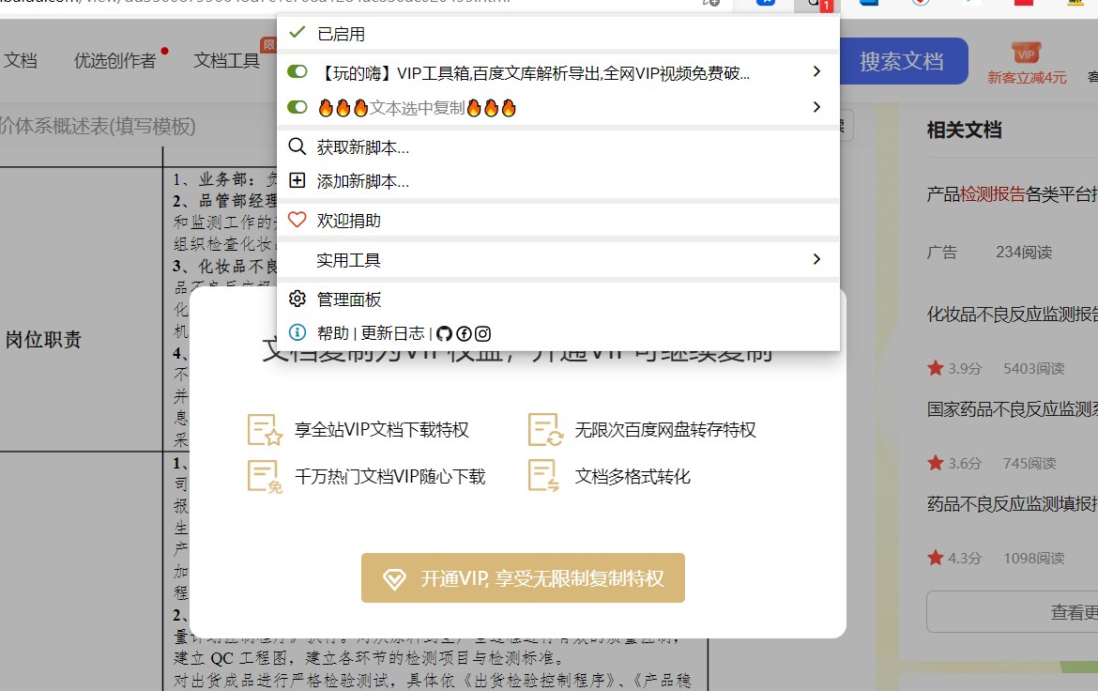Click 开通VIP, 享受无限制复制特权 button

tap(523, 578)
